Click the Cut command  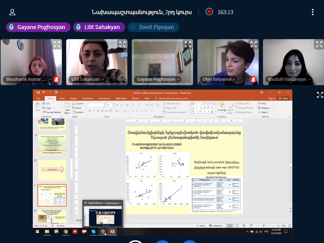tap(46, 103)
